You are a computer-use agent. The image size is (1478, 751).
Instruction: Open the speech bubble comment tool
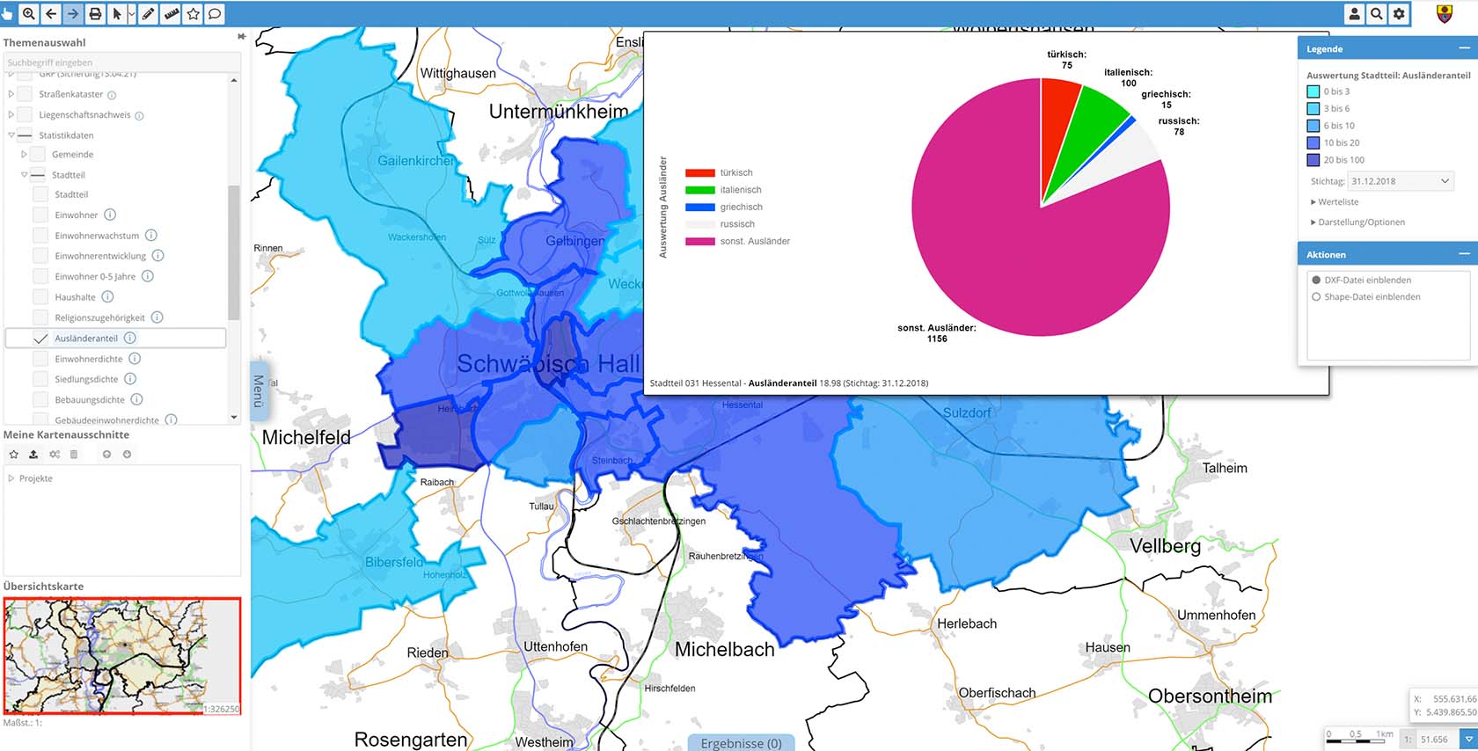coord(214,13)
